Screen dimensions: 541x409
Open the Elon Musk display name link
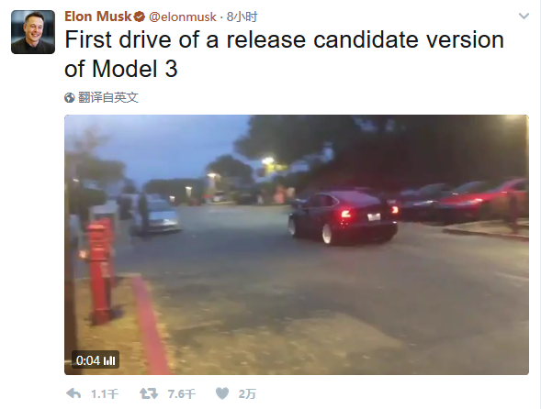(98, 17)
